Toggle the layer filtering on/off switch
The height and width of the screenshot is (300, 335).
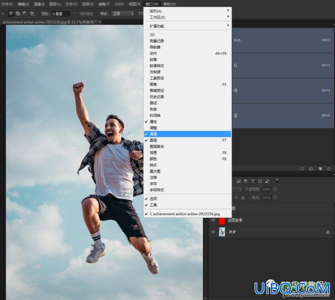coord(277,181)
